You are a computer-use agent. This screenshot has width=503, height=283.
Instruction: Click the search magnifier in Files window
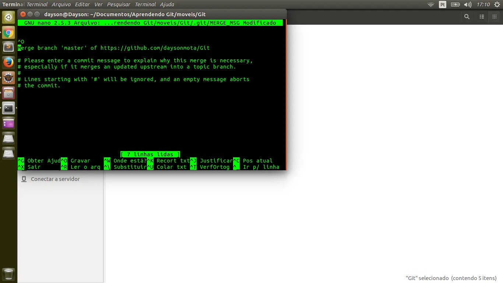pos(467,17)
